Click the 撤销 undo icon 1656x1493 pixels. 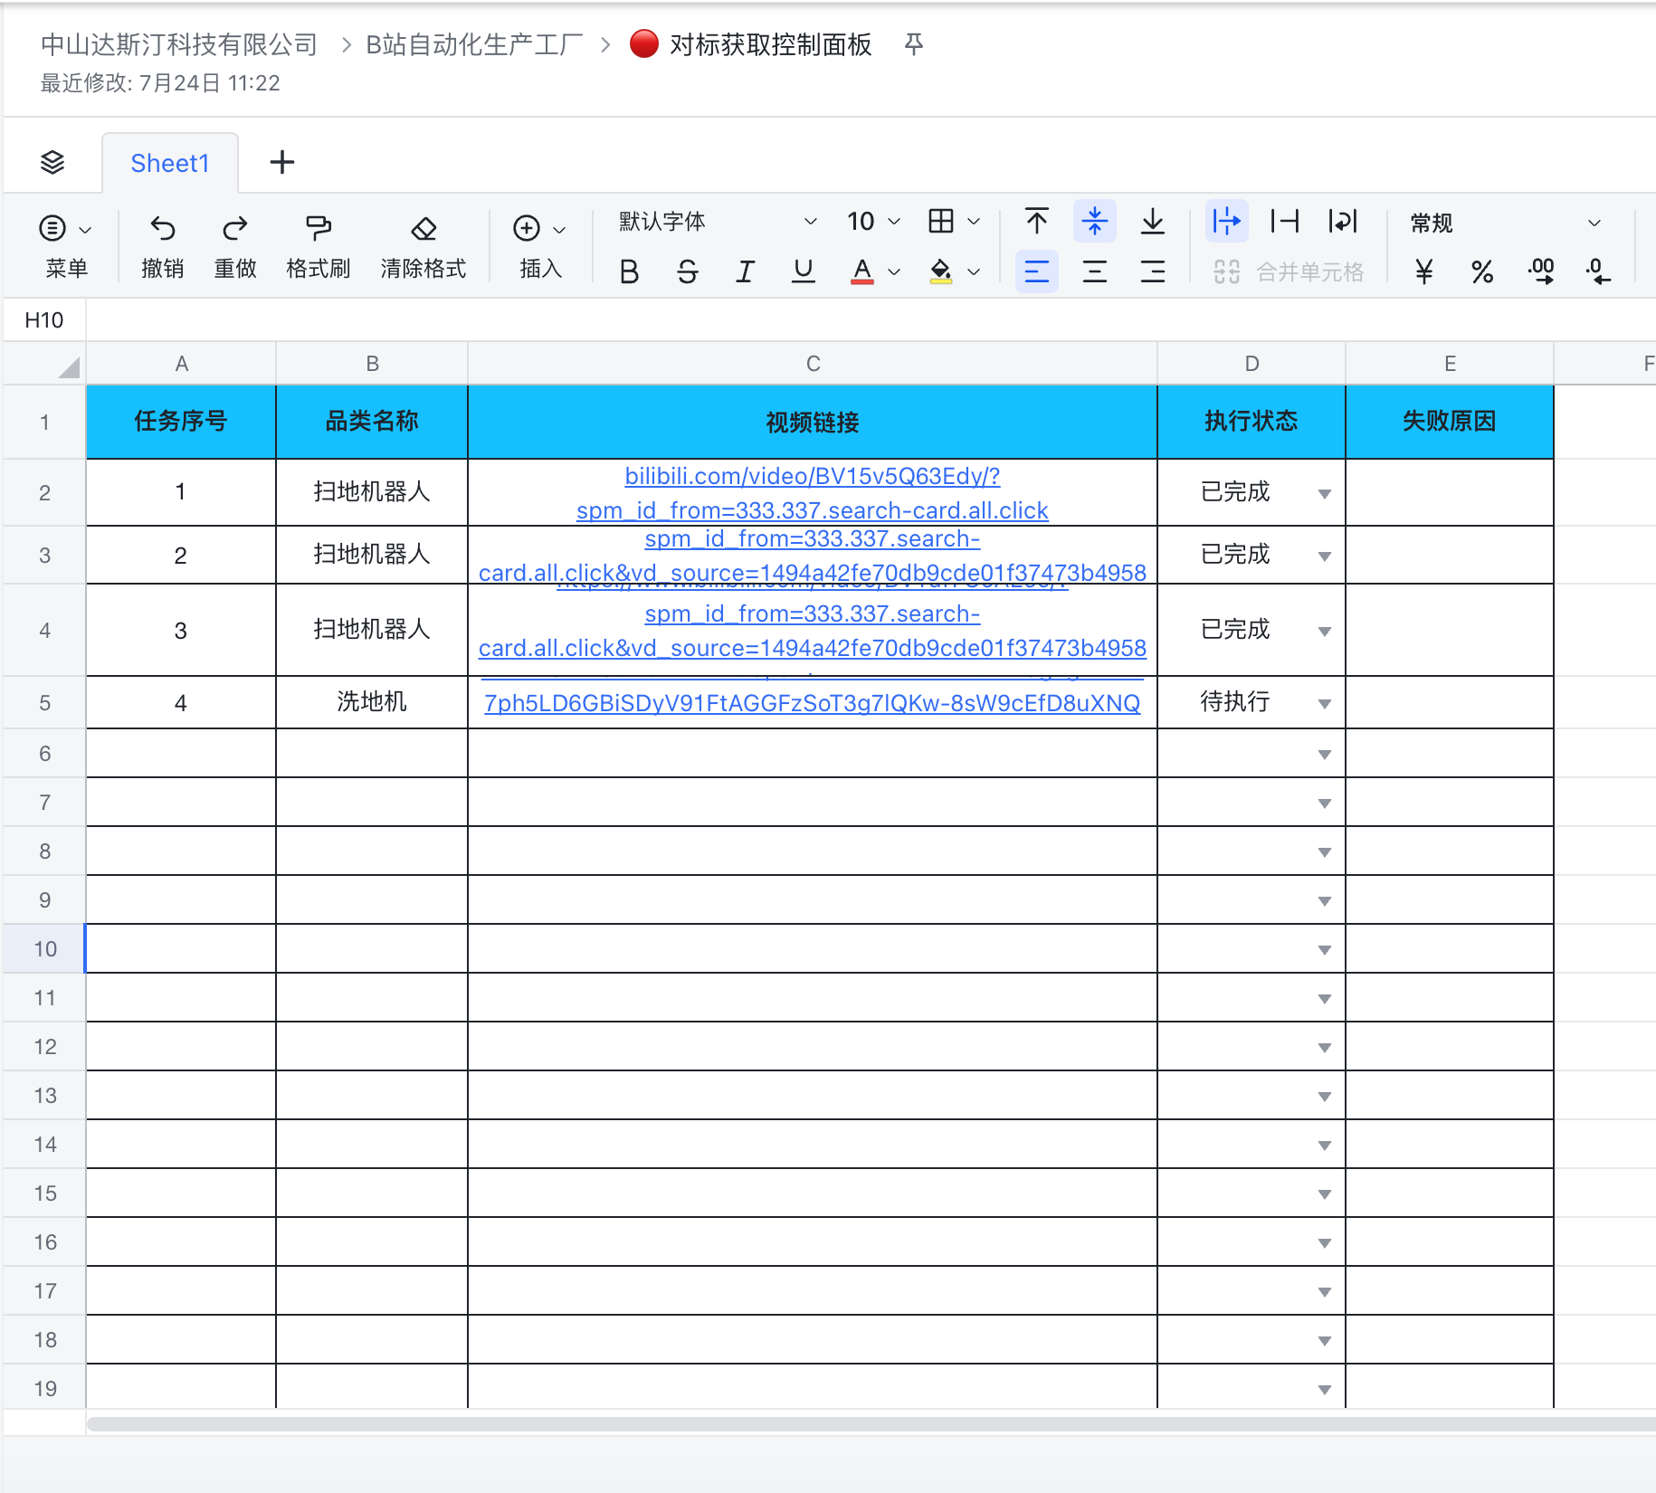pos(163,228)
